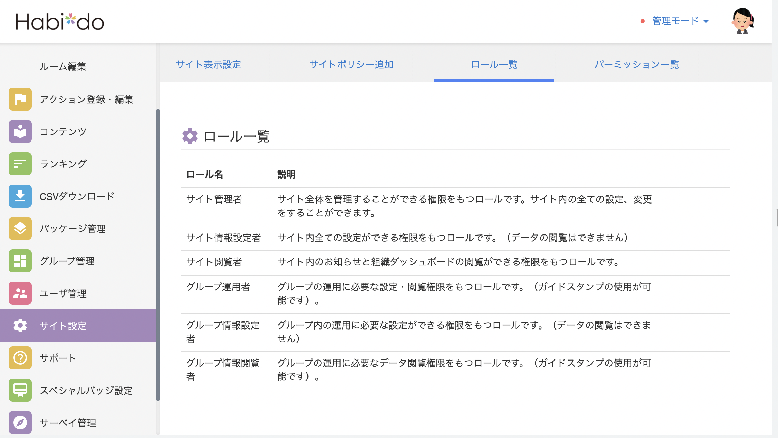Select the グループ情報設定者 role name
Image resolution: width=778 pixels, height=438 pixels.
point(223,332)
